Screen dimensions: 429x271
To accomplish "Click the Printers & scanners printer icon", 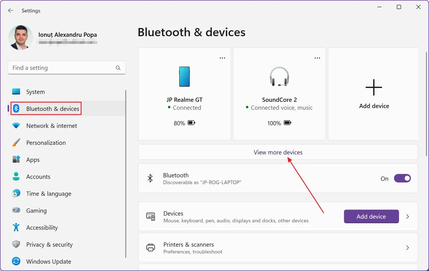I will [151, 248].
